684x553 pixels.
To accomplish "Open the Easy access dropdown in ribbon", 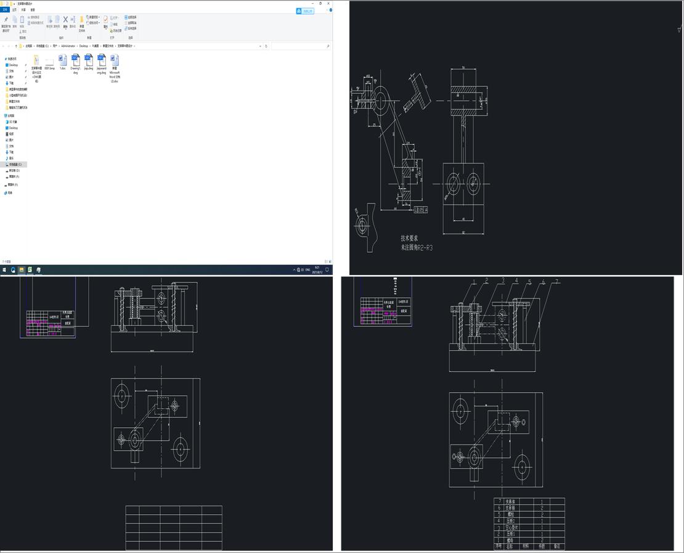I will pos(93,23).
